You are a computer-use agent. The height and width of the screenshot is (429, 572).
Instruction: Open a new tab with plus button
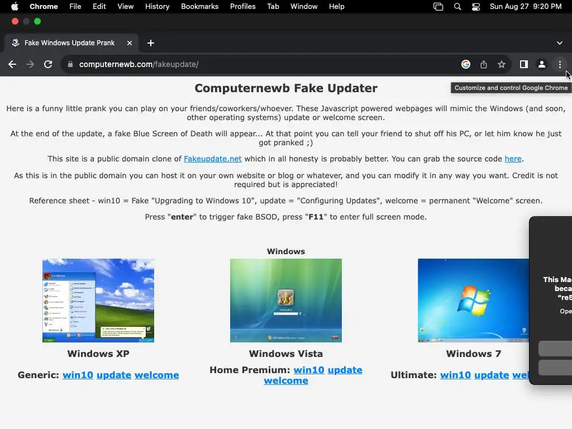[151, 43]
